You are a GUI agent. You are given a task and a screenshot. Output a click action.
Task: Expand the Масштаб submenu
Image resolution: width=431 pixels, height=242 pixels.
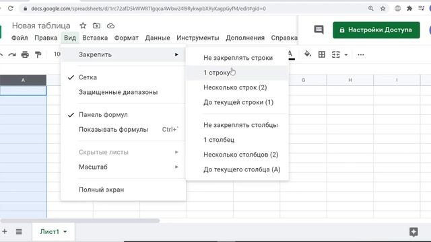(x=123, y=167)
